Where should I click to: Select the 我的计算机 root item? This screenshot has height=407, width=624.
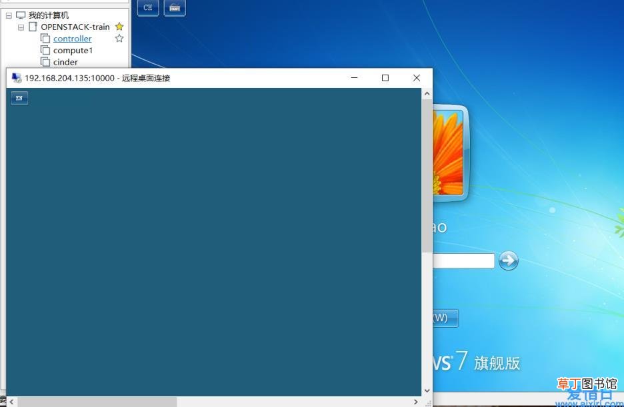49,15
